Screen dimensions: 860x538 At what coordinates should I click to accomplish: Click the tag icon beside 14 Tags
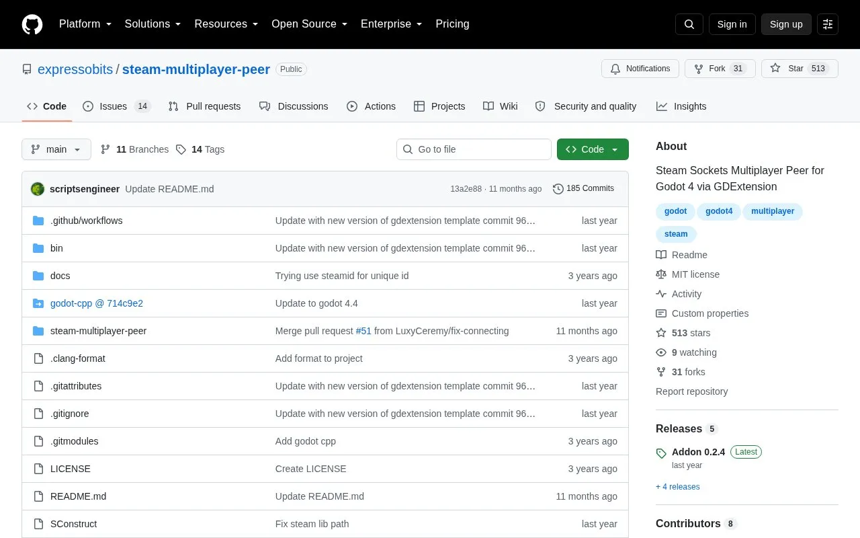click(181, 149)
